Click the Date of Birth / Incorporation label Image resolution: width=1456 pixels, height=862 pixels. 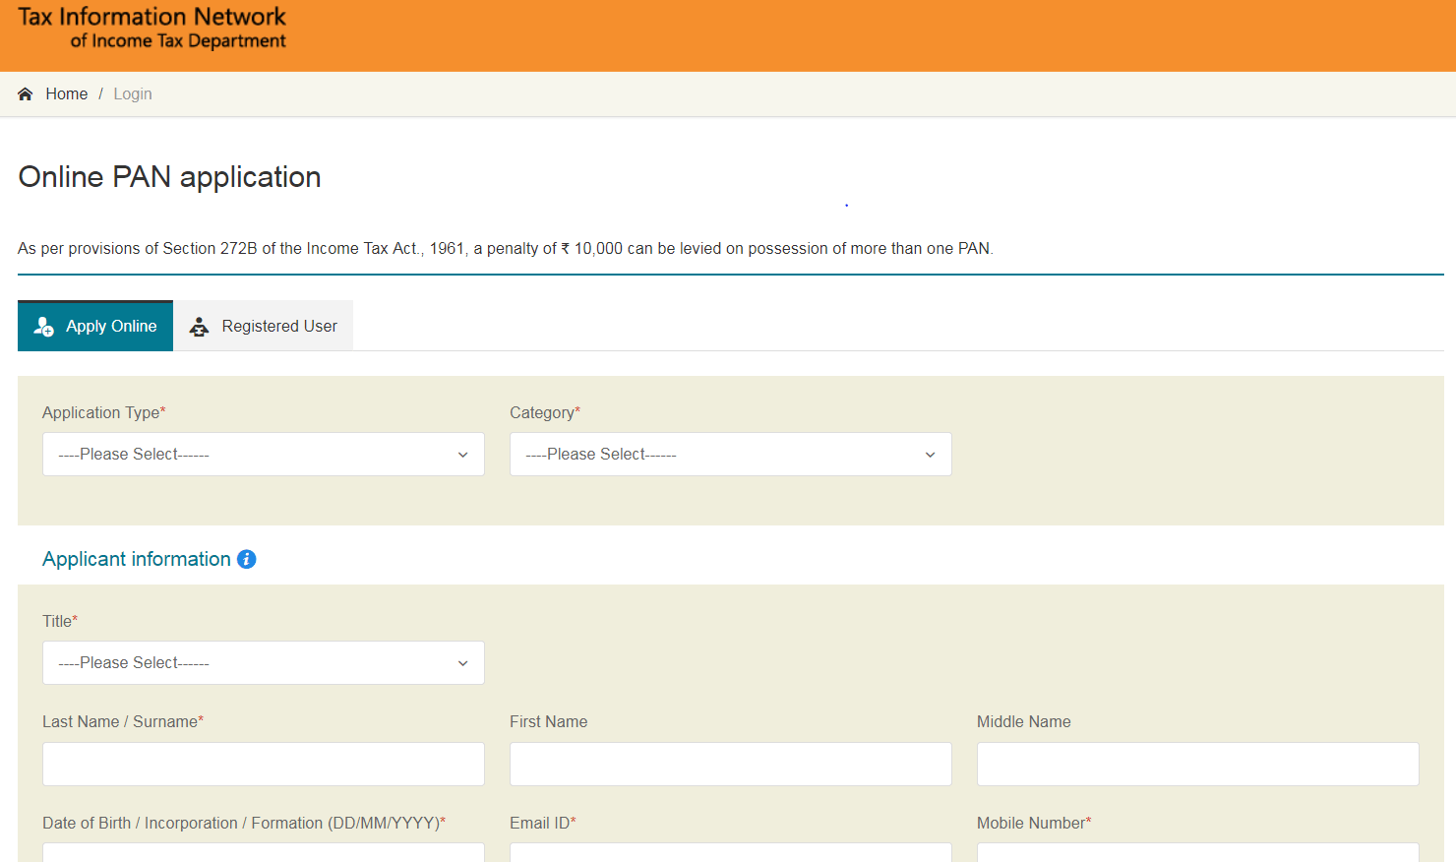(244, 824)
